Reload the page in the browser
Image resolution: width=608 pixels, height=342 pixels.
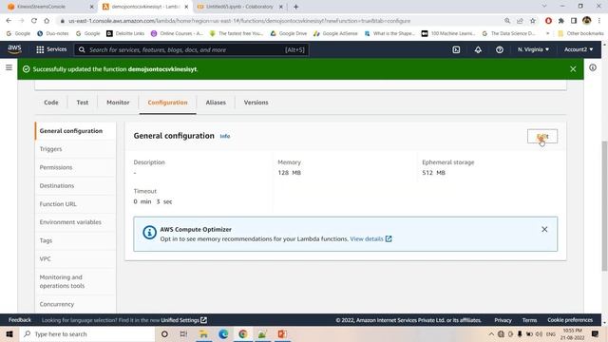(x=34, y=21)
